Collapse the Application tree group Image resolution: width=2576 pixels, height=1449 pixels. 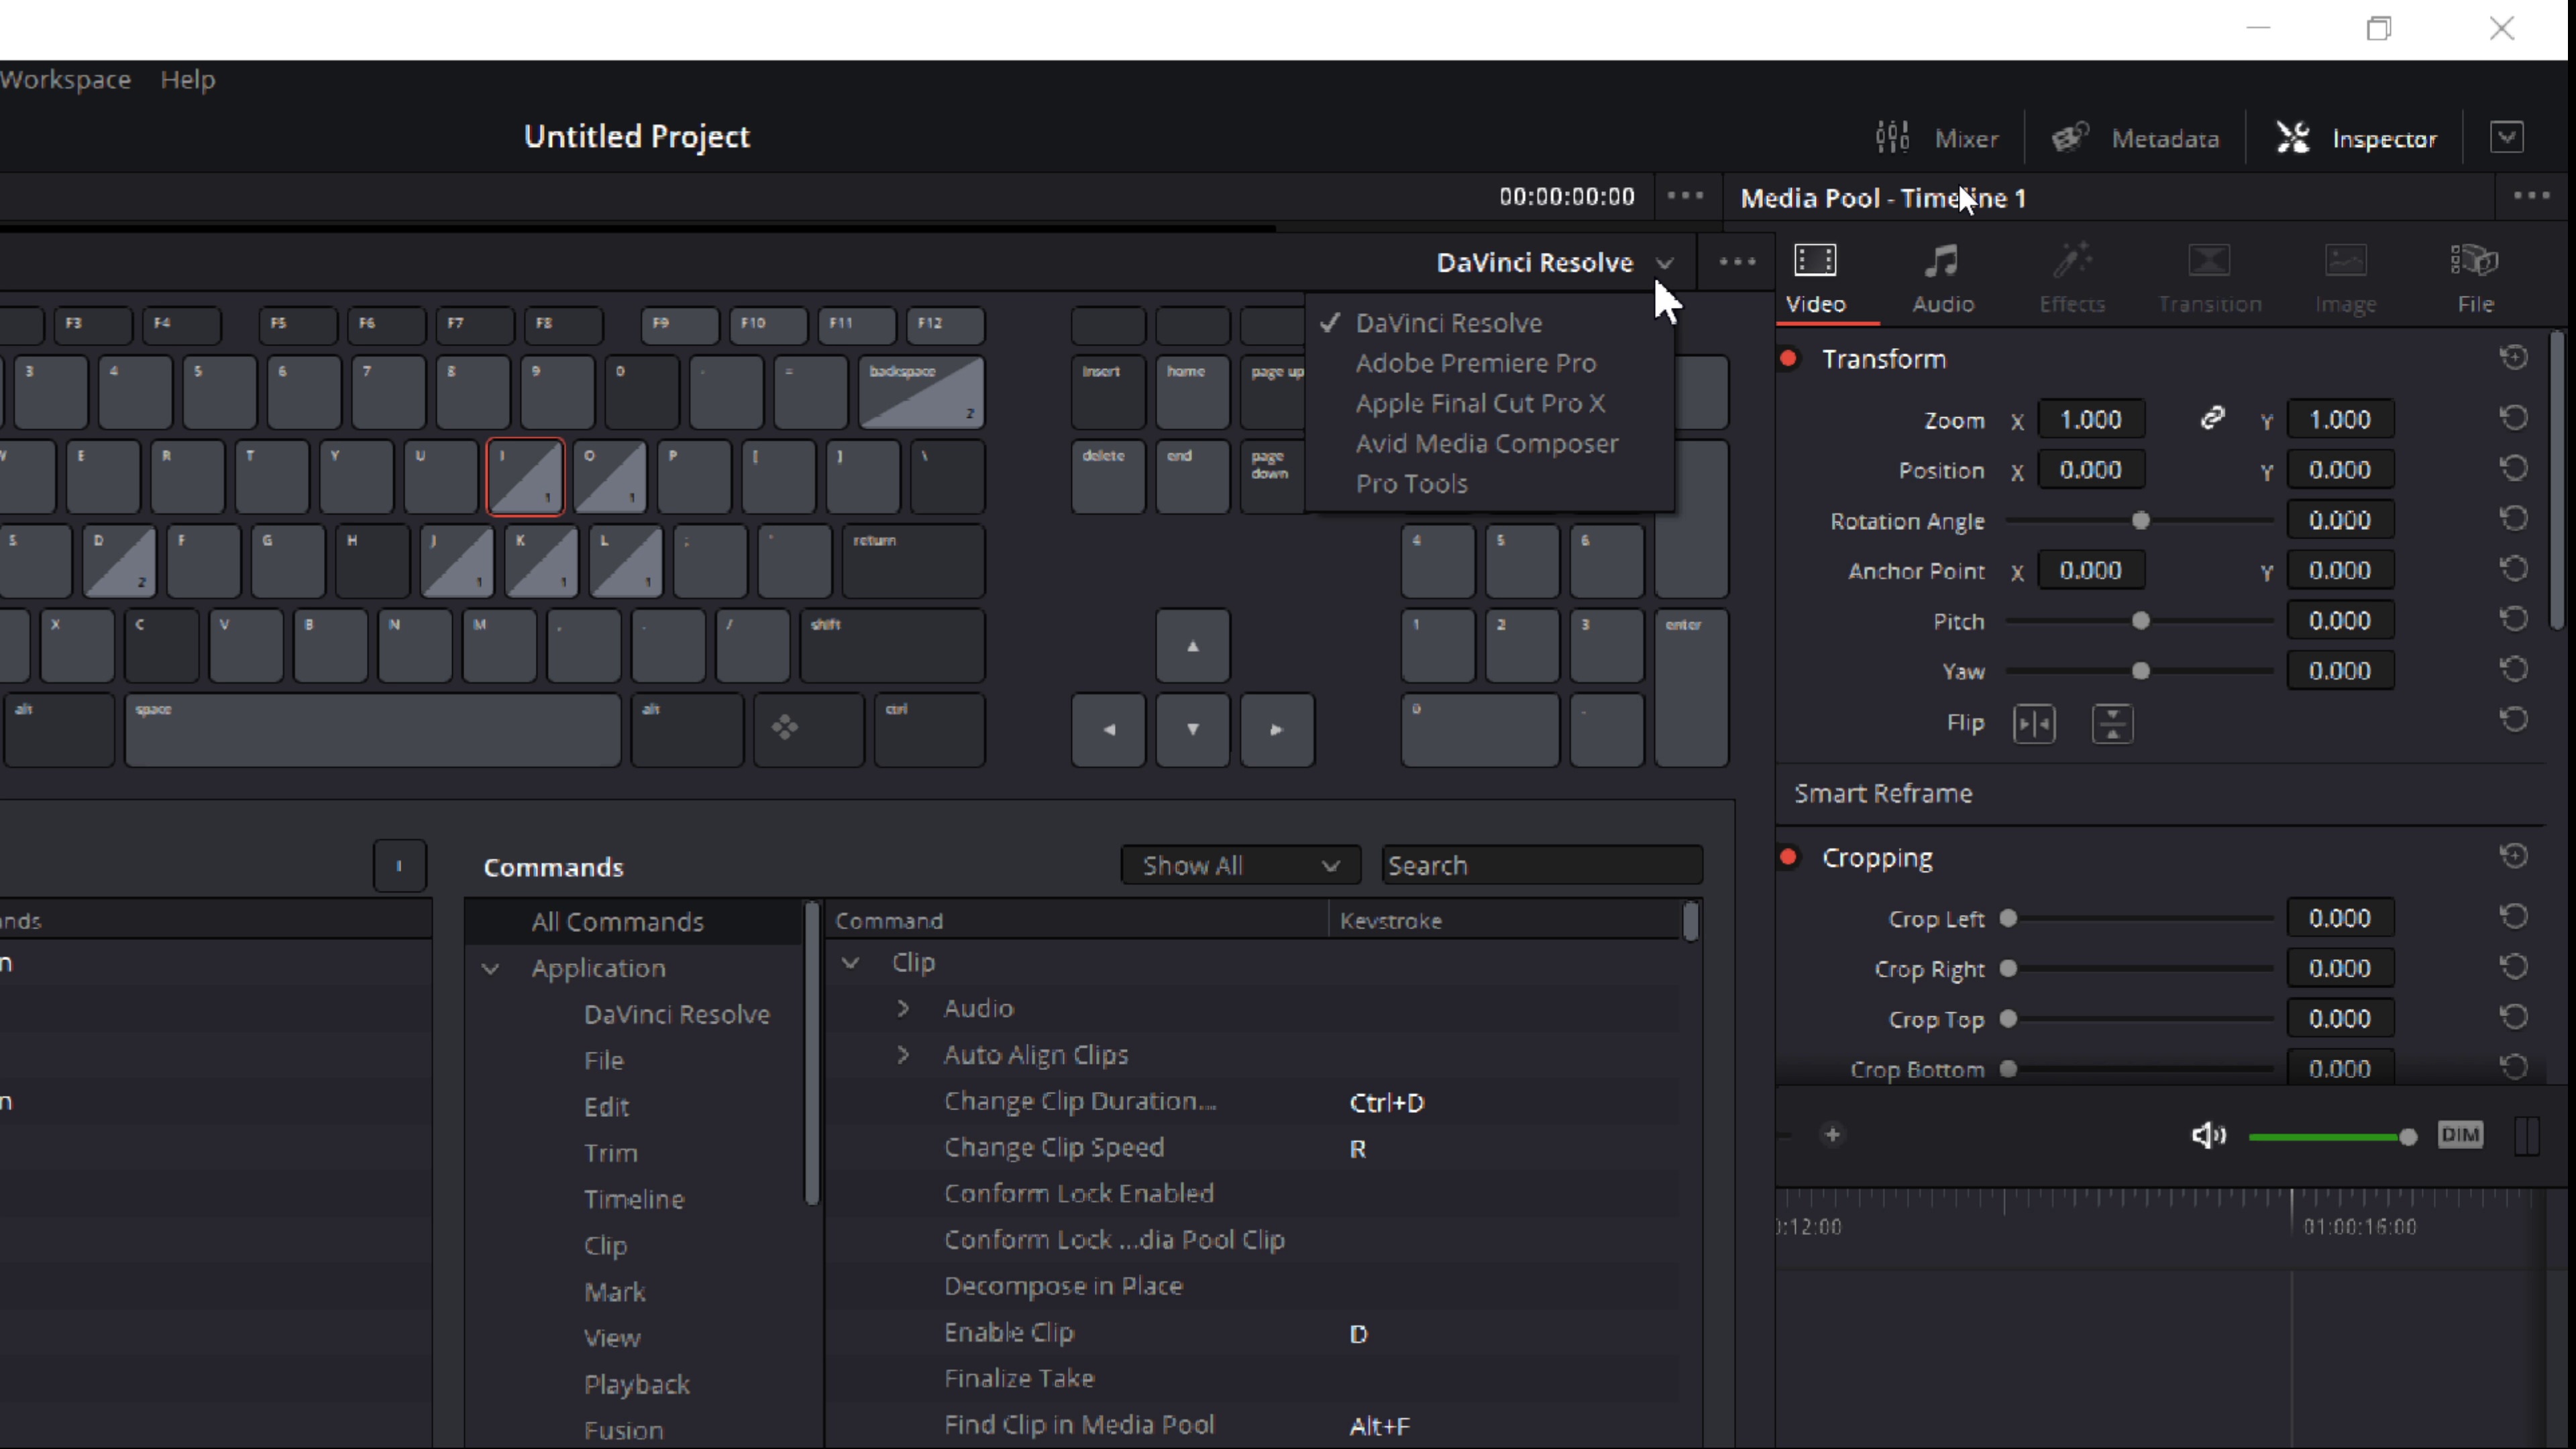pos(490,968)
